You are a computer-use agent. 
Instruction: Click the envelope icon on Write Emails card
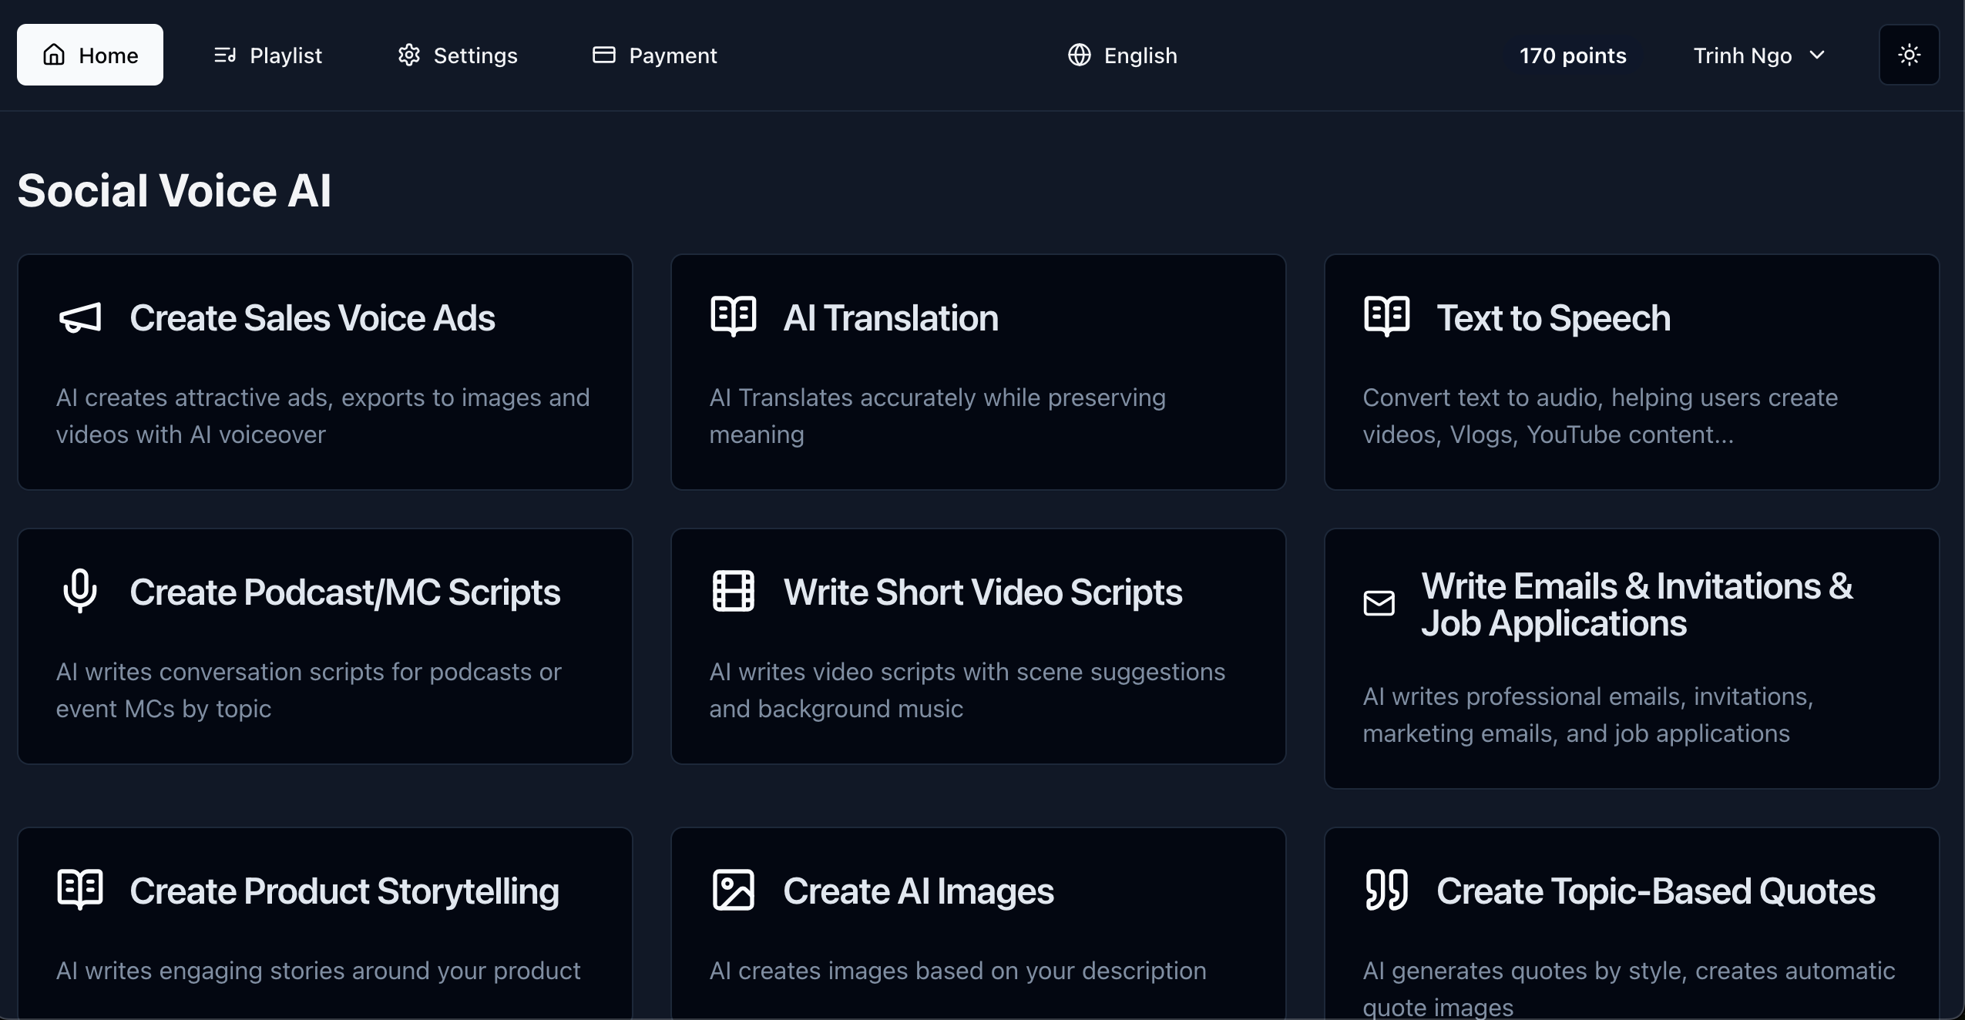pyautogui.click(x=1379, y=603)
